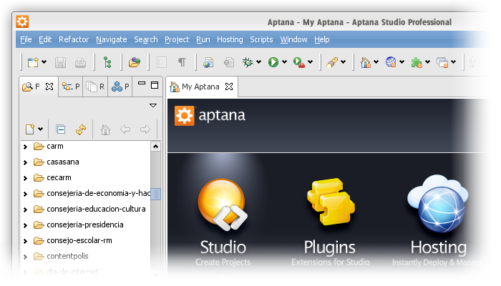Click the open folder with globe icon
Image resolution: width=501 pixels, height=286 pixels.
(x=135, y=62)
